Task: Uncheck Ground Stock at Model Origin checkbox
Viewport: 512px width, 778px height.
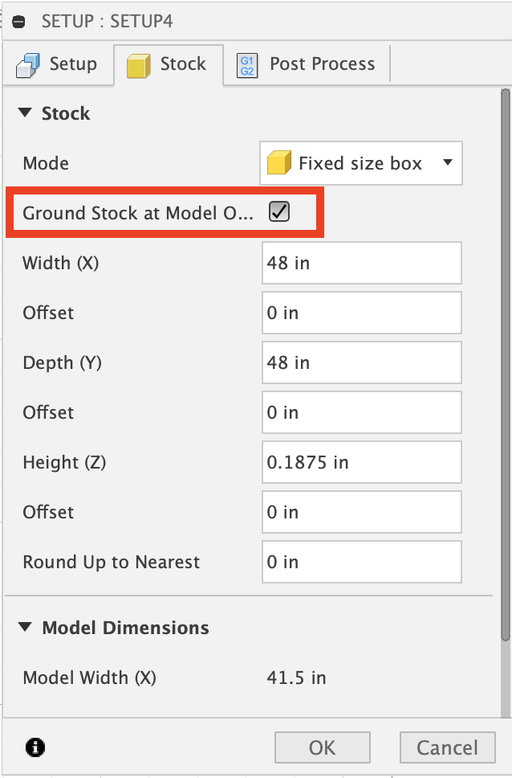Action: point(279,212)
